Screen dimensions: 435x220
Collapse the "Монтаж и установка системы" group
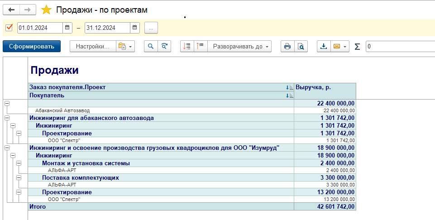pyautogui.click(x=19, y=163)
